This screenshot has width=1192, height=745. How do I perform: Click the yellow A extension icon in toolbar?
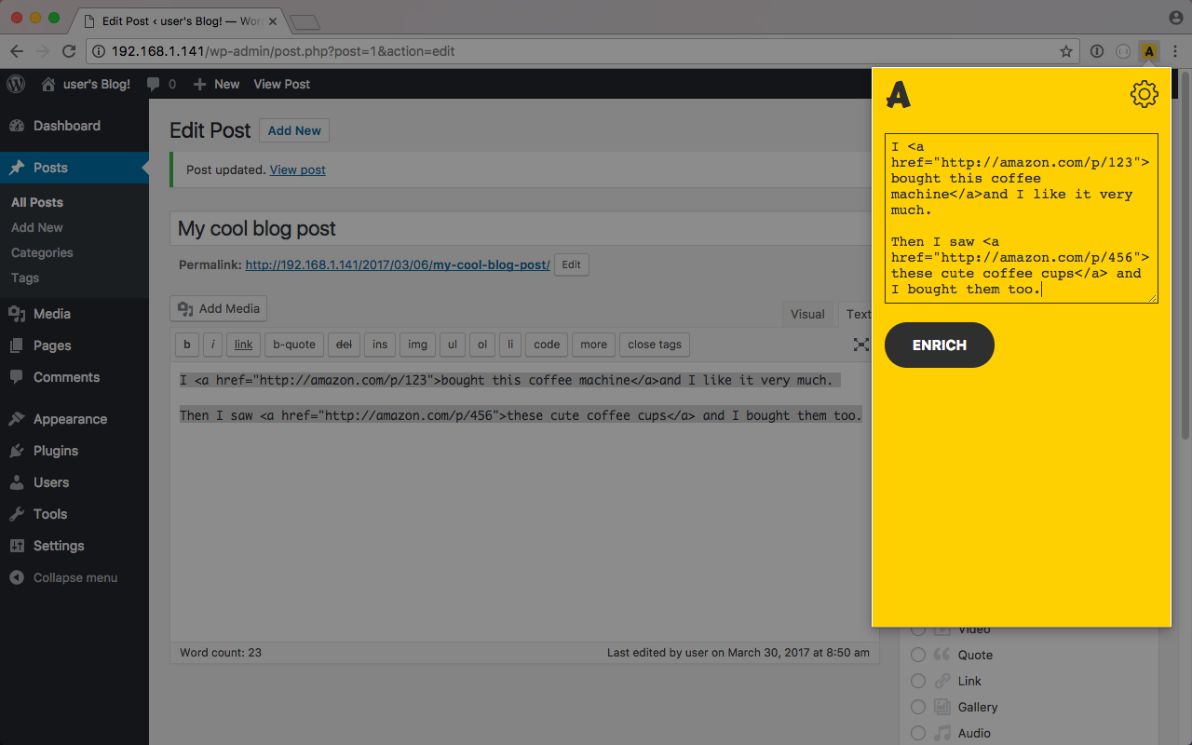pyautogui.click(x=1149, y=52)
